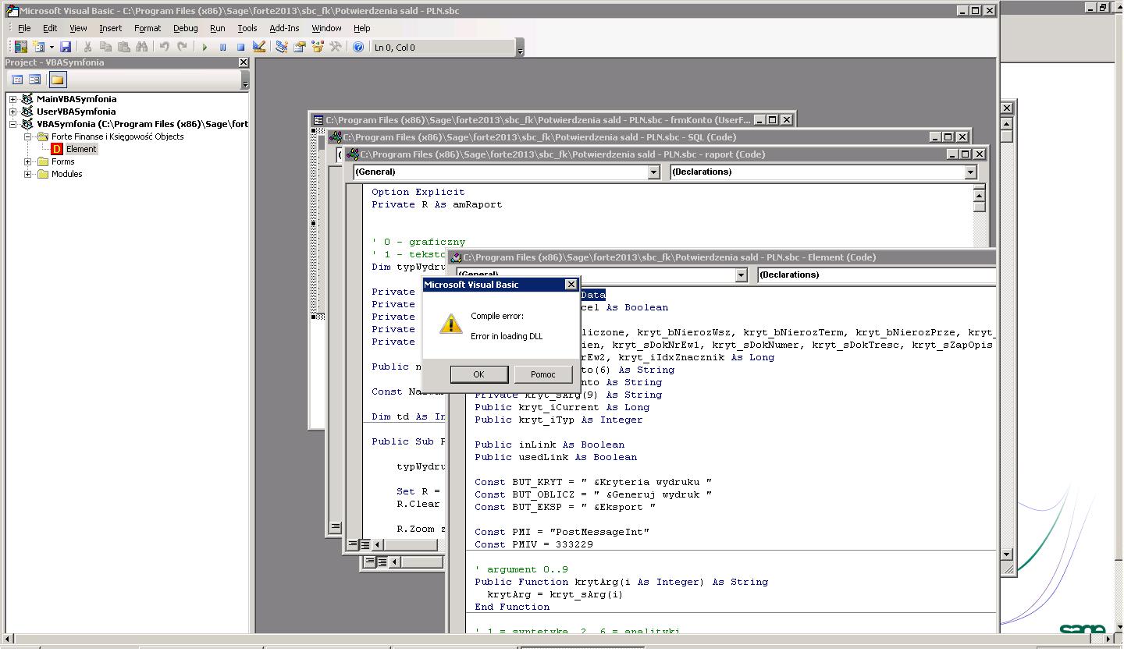
Task: Collapse Forte Finanse i Księgowość Objects folder
Action: click(27, 136)
